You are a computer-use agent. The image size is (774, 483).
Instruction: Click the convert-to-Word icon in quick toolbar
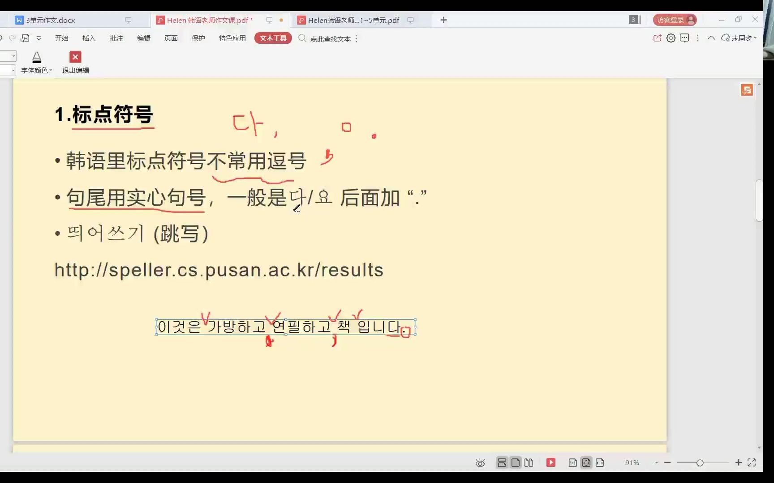tap(25, 38)
